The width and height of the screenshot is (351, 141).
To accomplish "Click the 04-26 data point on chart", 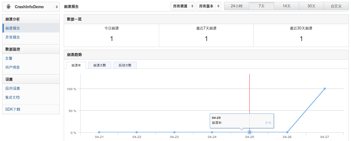I will 287,132.
